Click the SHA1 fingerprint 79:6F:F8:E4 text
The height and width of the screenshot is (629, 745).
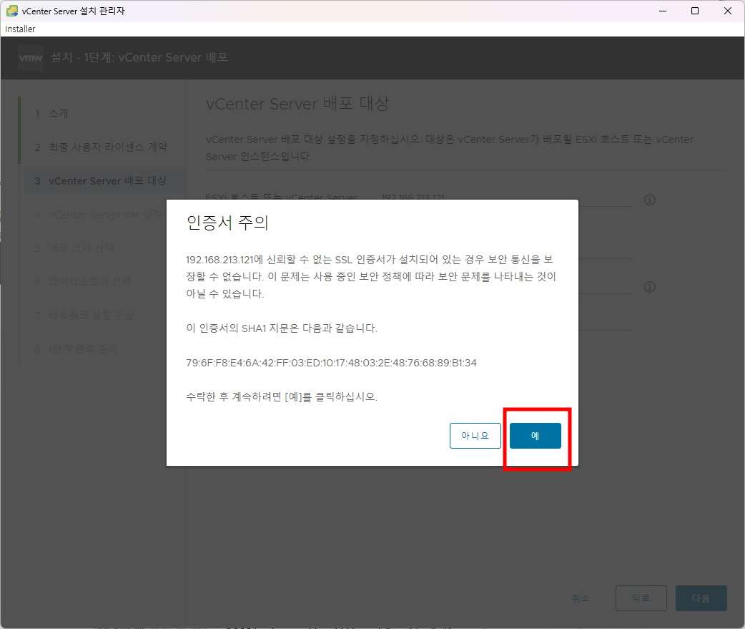(x=331, y=363)
